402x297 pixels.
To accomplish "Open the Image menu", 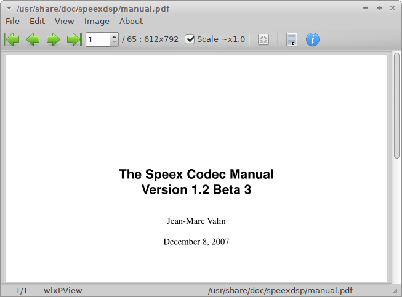I will [x=97, y=22].
